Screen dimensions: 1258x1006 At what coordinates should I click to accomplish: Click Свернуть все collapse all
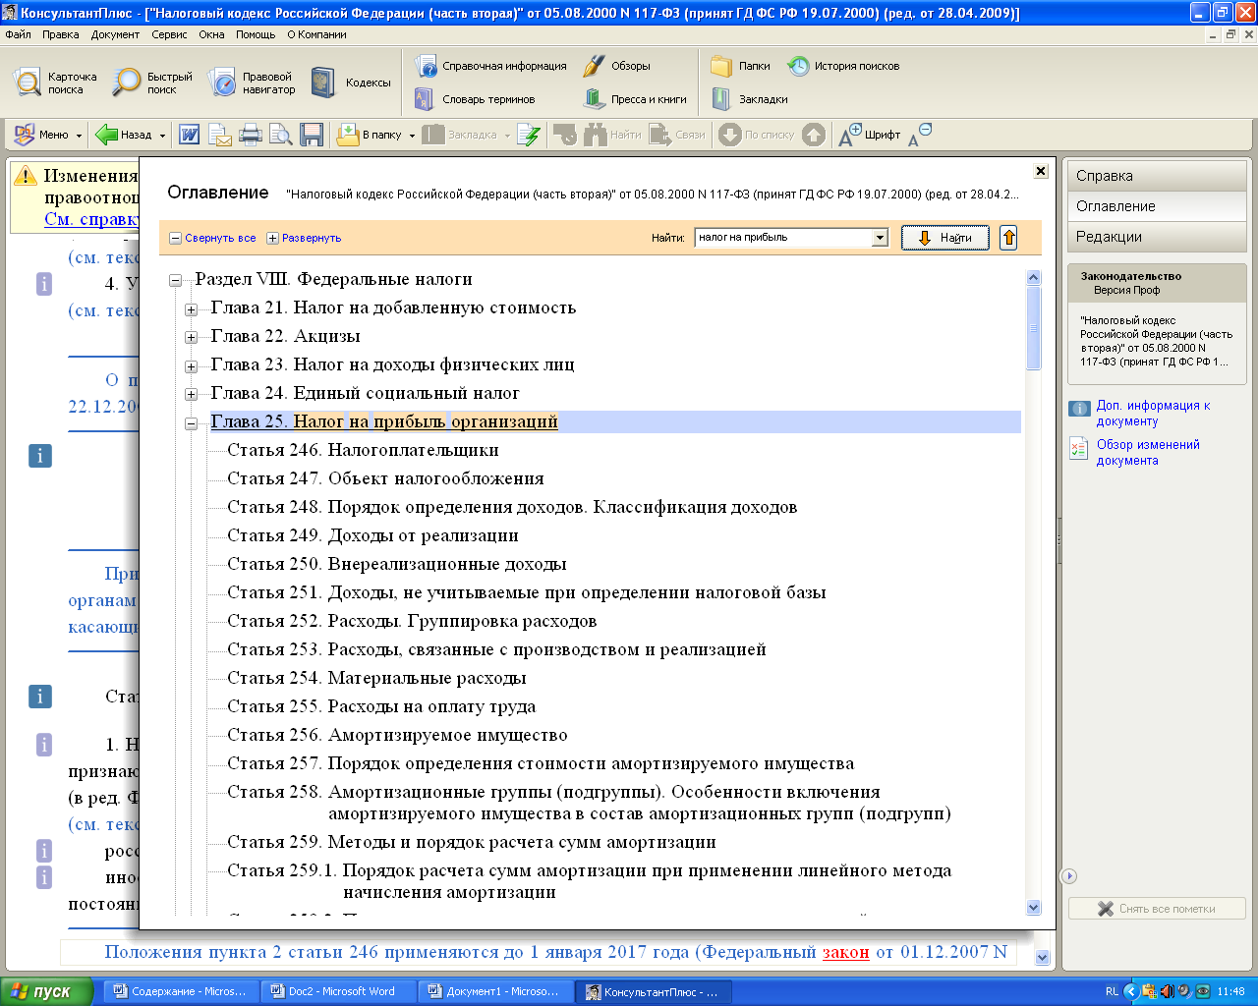[x=212, y=238]
